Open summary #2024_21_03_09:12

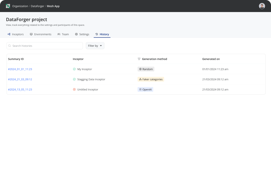tap(20, 79)
